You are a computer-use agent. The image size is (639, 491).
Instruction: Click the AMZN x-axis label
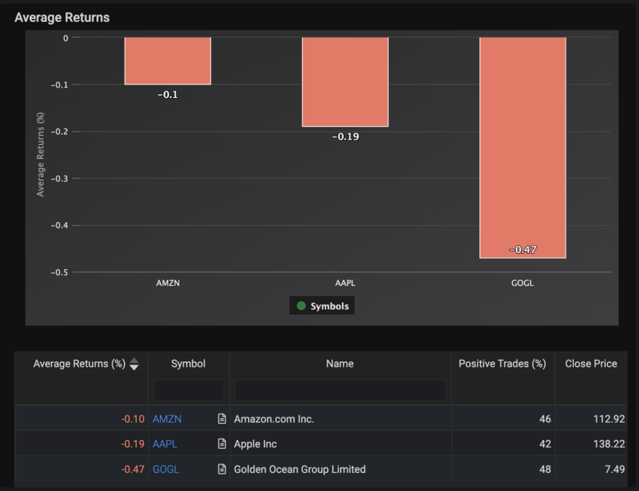click(168, 283)
